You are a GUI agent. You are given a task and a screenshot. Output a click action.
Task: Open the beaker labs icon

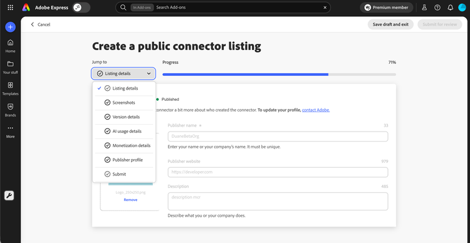pos(424,8)
